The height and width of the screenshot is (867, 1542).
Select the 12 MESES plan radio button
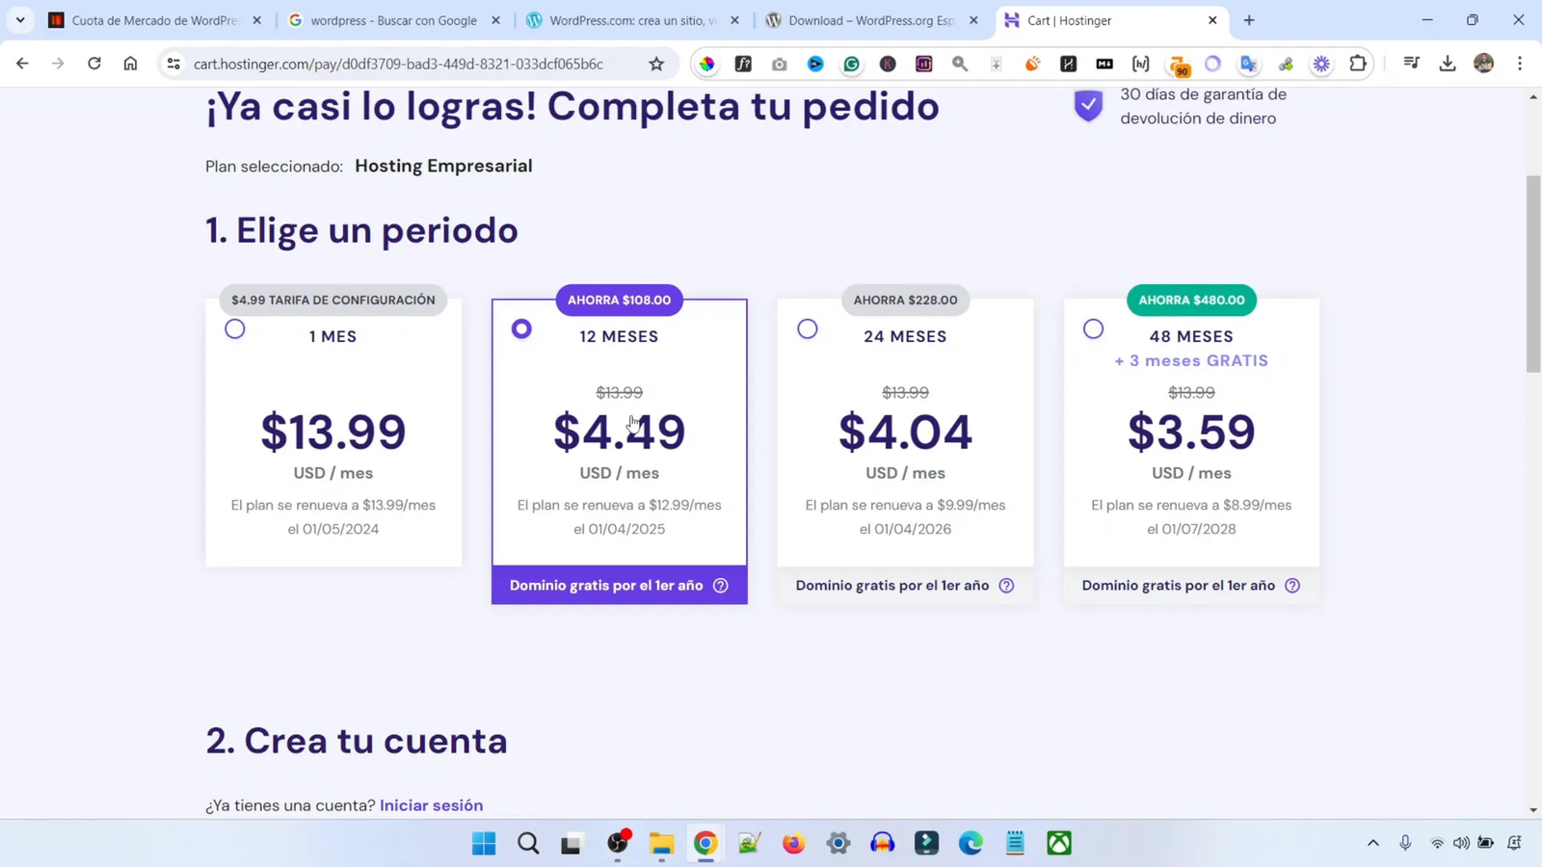coord(521,328)
